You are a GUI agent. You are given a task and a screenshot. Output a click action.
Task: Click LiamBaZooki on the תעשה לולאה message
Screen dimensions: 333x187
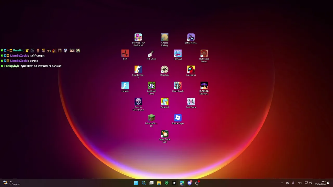point(19,56)
